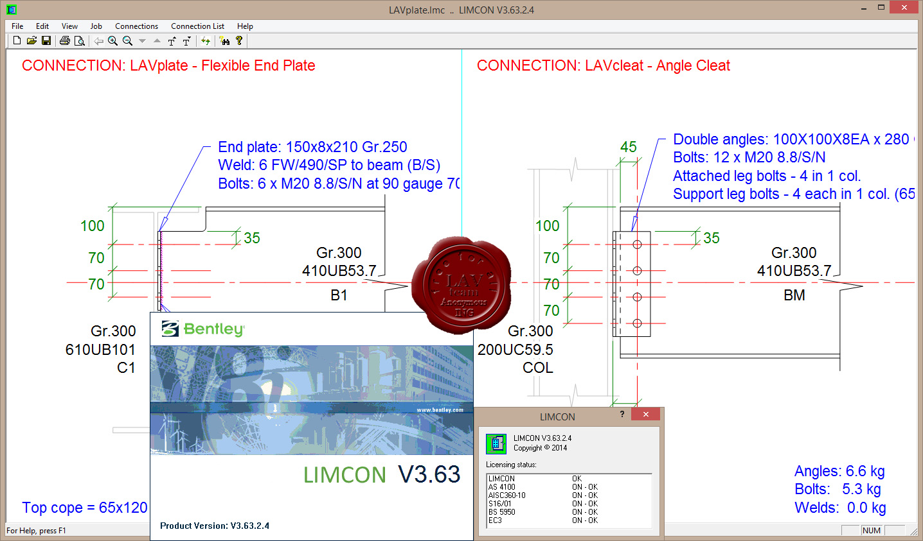This screenshot has width=923, height=541.
Task: Click the green swap arrows toolbar icon
Action: click(x=206, y=40)
